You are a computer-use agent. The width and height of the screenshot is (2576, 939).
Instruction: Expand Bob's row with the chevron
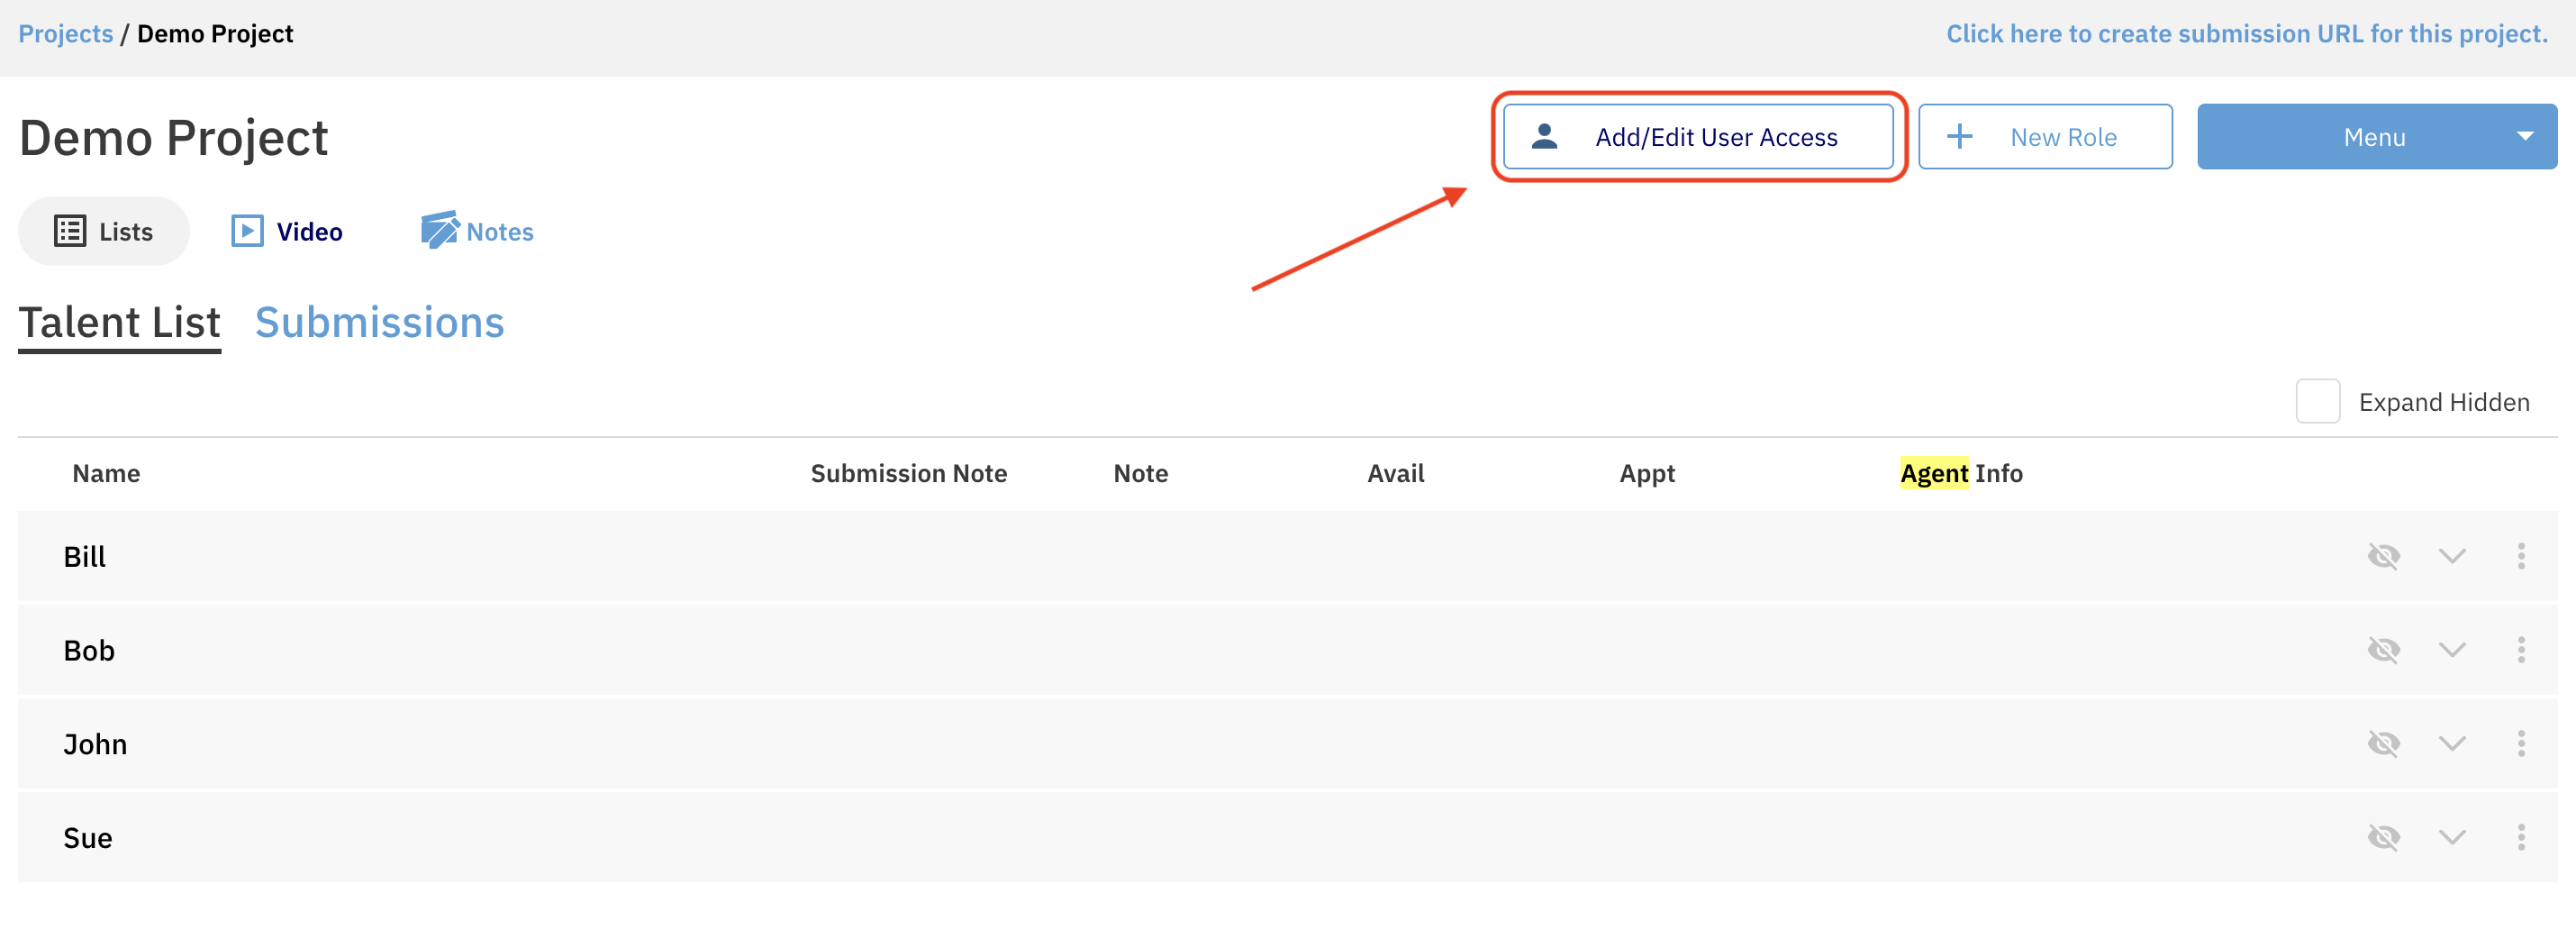pos(2451,650)
